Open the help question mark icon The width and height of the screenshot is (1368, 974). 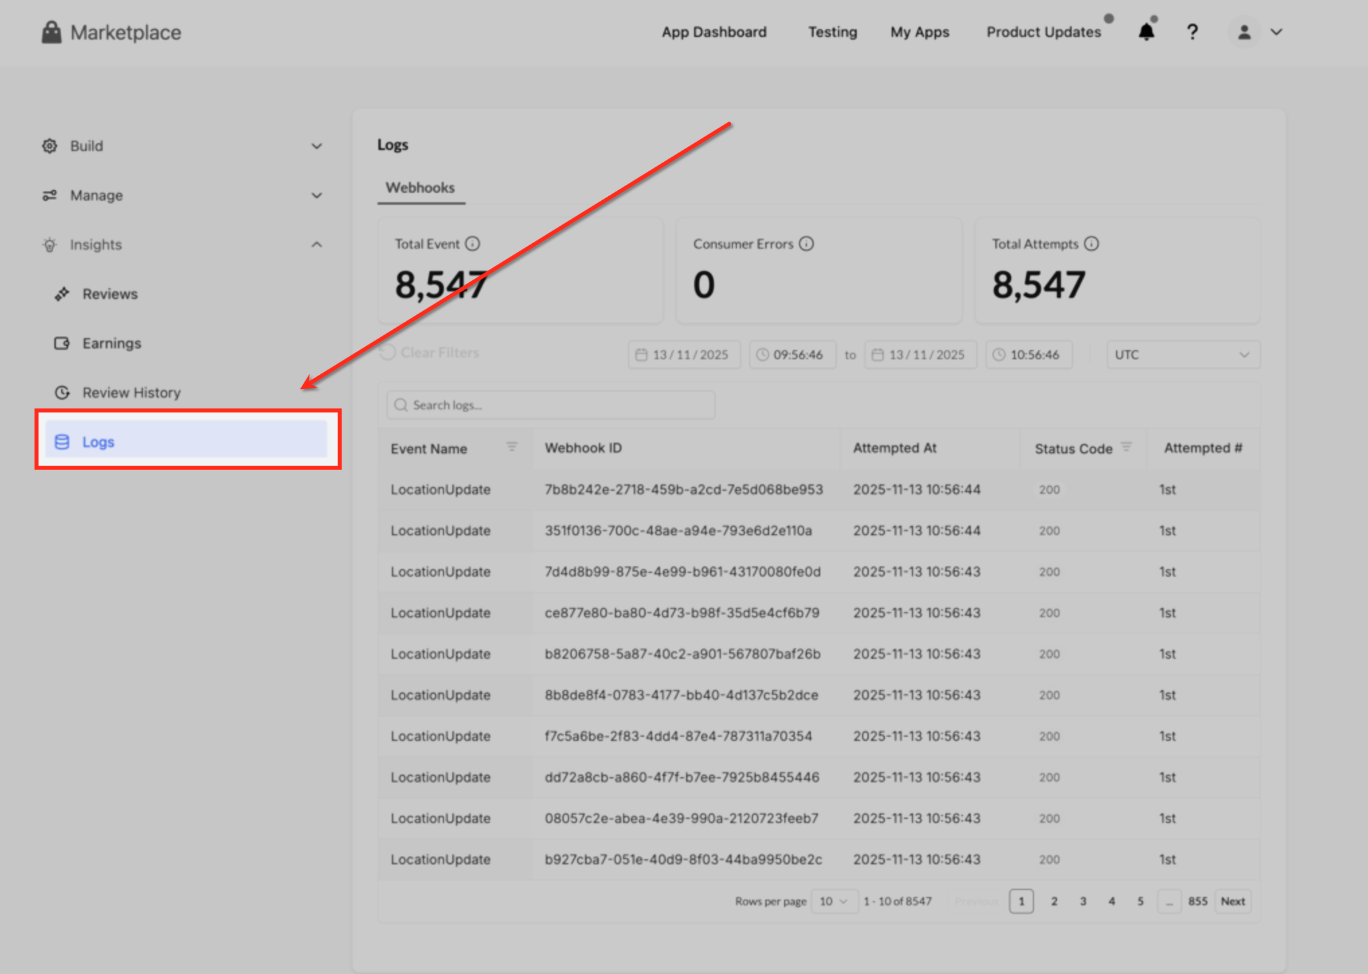1192,32
